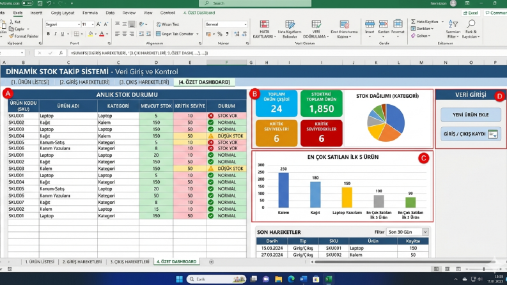Open the VERİ DOĞRULAMA ribbon command

tap(316, 29)
